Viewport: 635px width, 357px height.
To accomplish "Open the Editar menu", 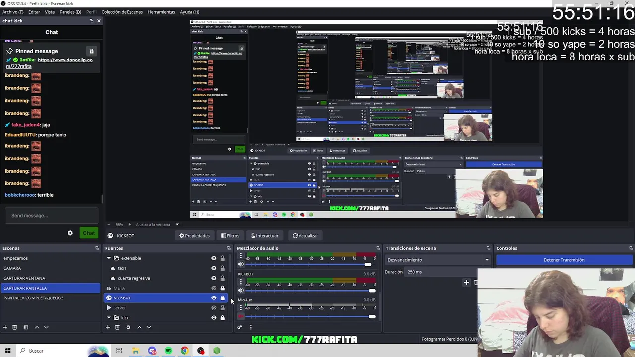I will [34, 12].
